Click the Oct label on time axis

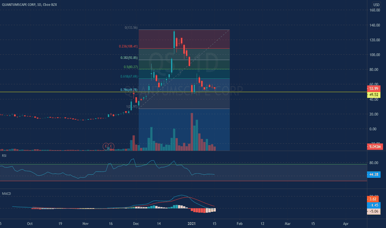30,223
